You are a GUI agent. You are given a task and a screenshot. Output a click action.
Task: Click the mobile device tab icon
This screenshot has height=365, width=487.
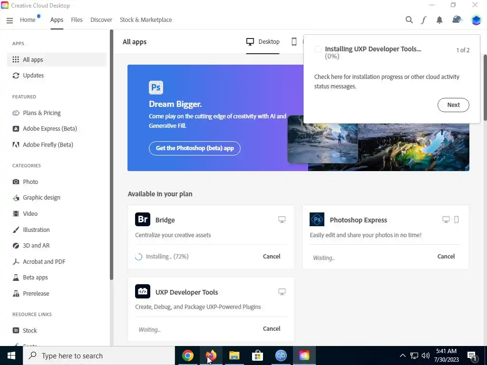coord(294,42)
